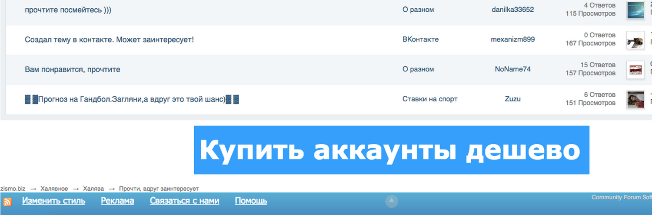Image resolution: width=652 pixels, height=215 pixels.
Task: Click the scroll-to-top arrow icon in footer
Action: (x=392, y=201)
